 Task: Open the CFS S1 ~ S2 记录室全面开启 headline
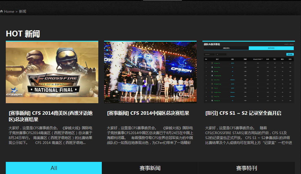pos(243,113)
